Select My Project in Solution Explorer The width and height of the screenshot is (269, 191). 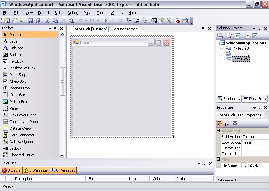[241, 48]
